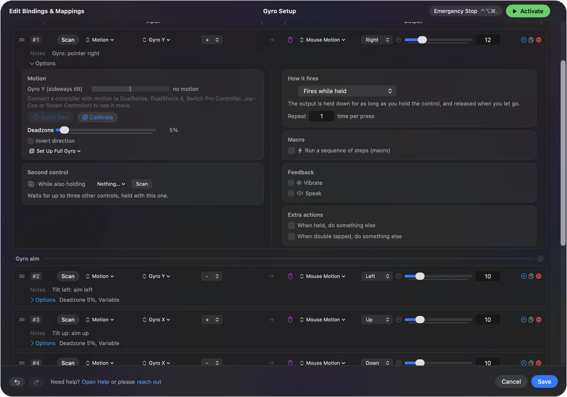Click the Emergency Stop button
This screenshot has width=567, height=397.
click(466, 11)
